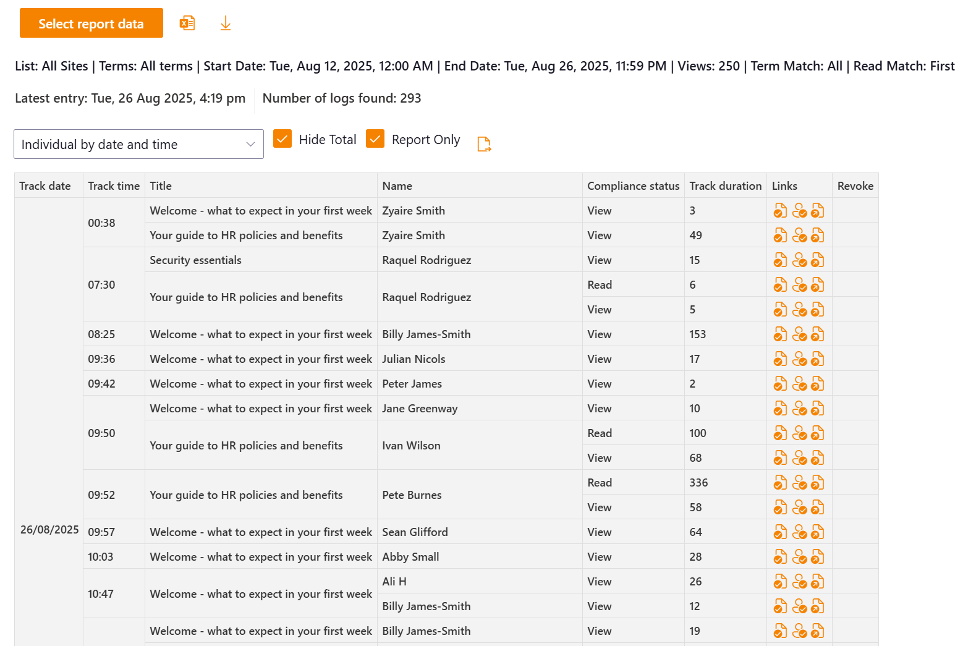The width and height of the screenshot is (976, 646).
Task: Click the Compliance status column header
Action: tap(633, 186)
